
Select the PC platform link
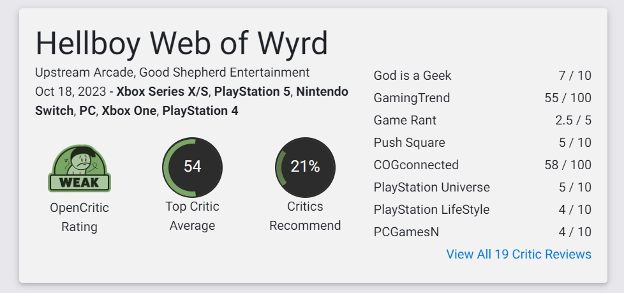pyautogui.click(x=87, y=110)
